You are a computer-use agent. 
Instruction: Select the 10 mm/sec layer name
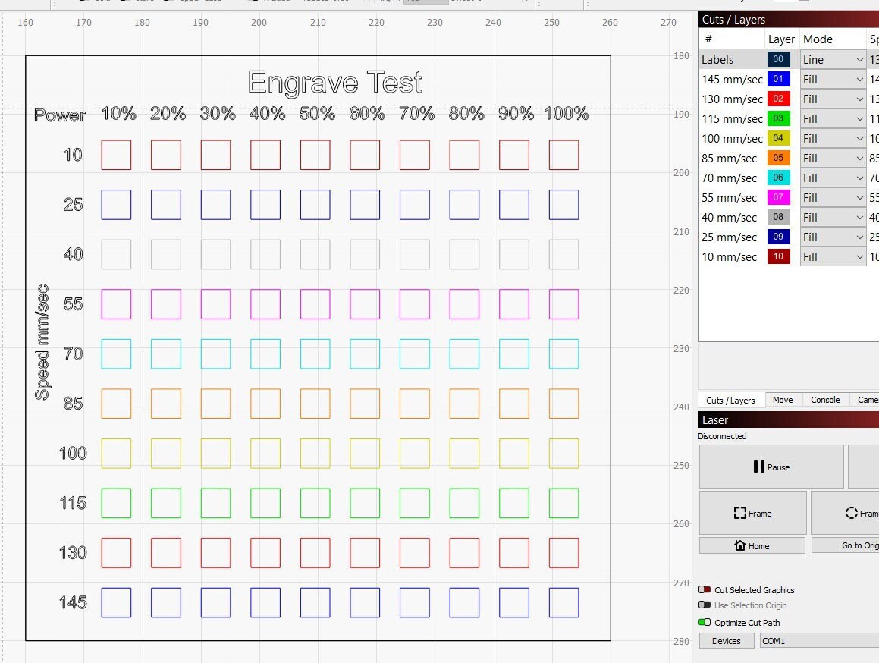[729, 257]
